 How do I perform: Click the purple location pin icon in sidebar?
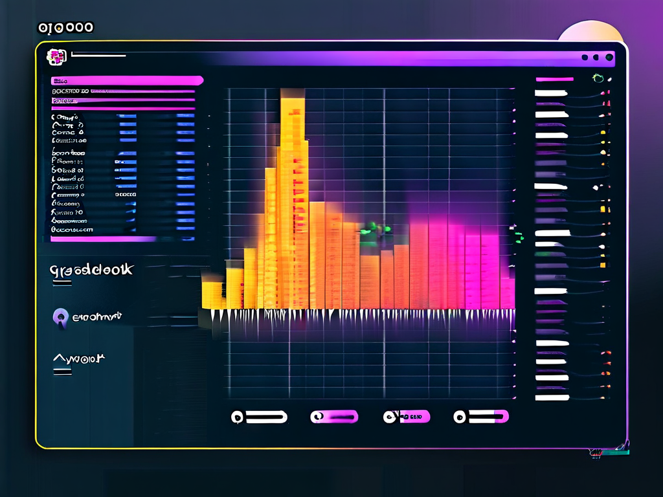pyautogui.click(x=60, y=317)
